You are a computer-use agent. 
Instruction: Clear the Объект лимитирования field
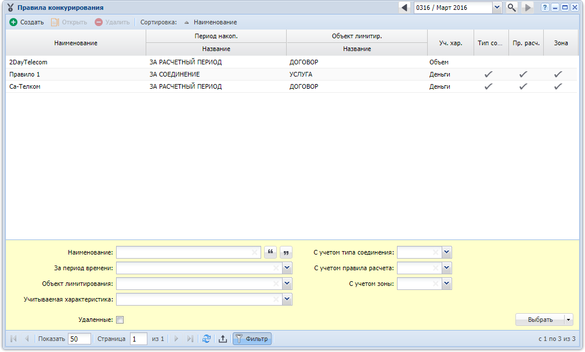pos(276,284)
